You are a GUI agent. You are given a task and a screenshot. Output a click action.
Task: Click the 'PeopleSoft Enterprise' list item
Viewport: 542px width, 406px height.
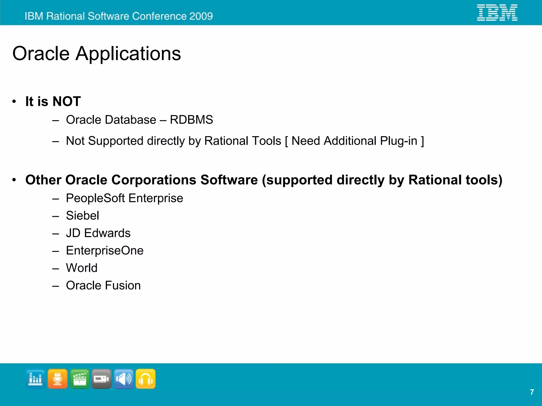click(124, 198)
